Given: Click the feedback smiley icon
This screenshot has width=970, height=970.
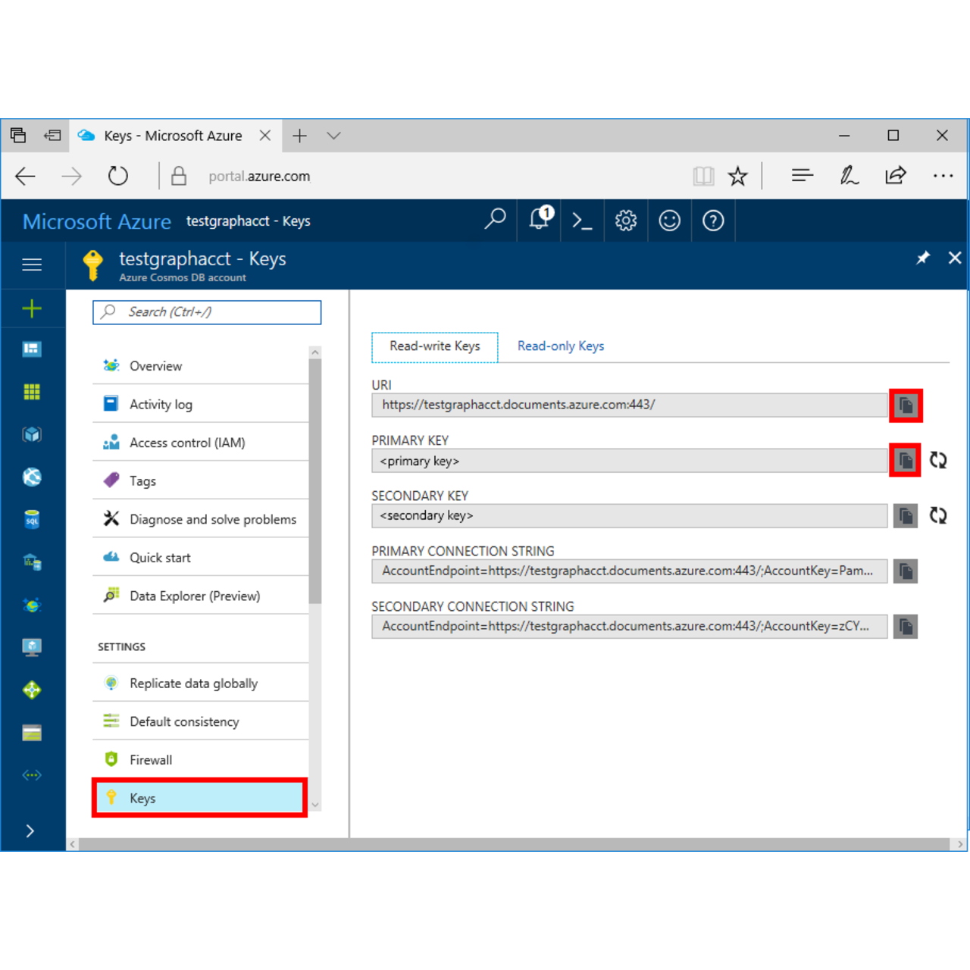Looking at the screenshot, I should 669,221.
